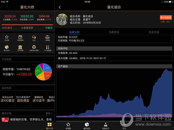The width and height of the screenshot is (174, 130).
Task: Open the 小市值策略 sort-descending icon
Action: click(48, 48)
